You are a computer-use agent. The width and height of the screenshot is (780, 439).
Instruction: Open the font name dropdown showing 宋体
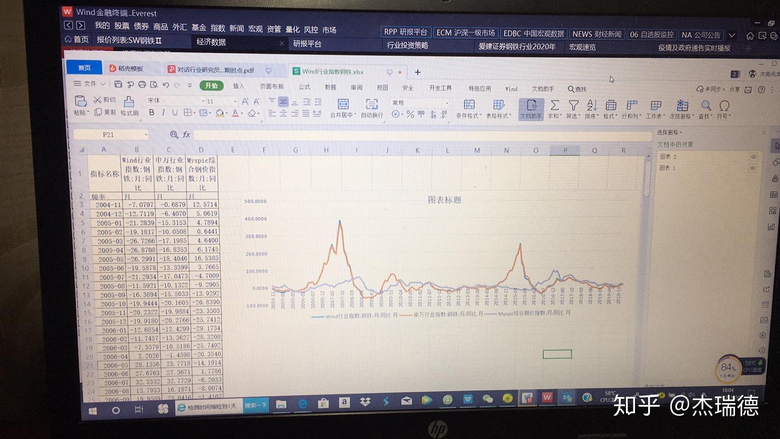[176, 101]
